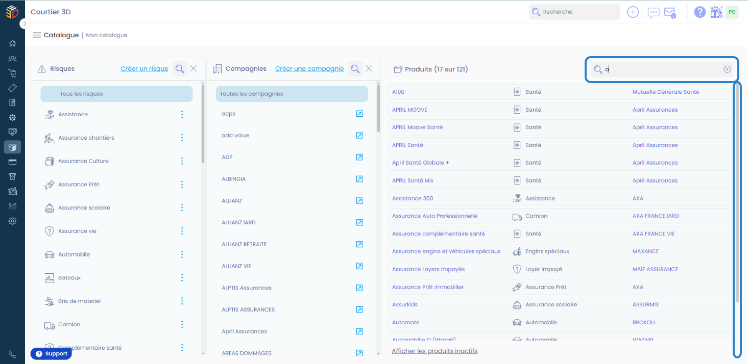The width and height of the screenshot is (748, 364).
Task: Open the external link icon for ALLIANZ VIE
Action: (x=359, y=266)
